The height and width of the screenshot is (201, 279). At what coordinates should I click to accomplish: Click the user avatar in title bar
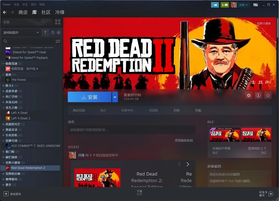pos(234,5)
